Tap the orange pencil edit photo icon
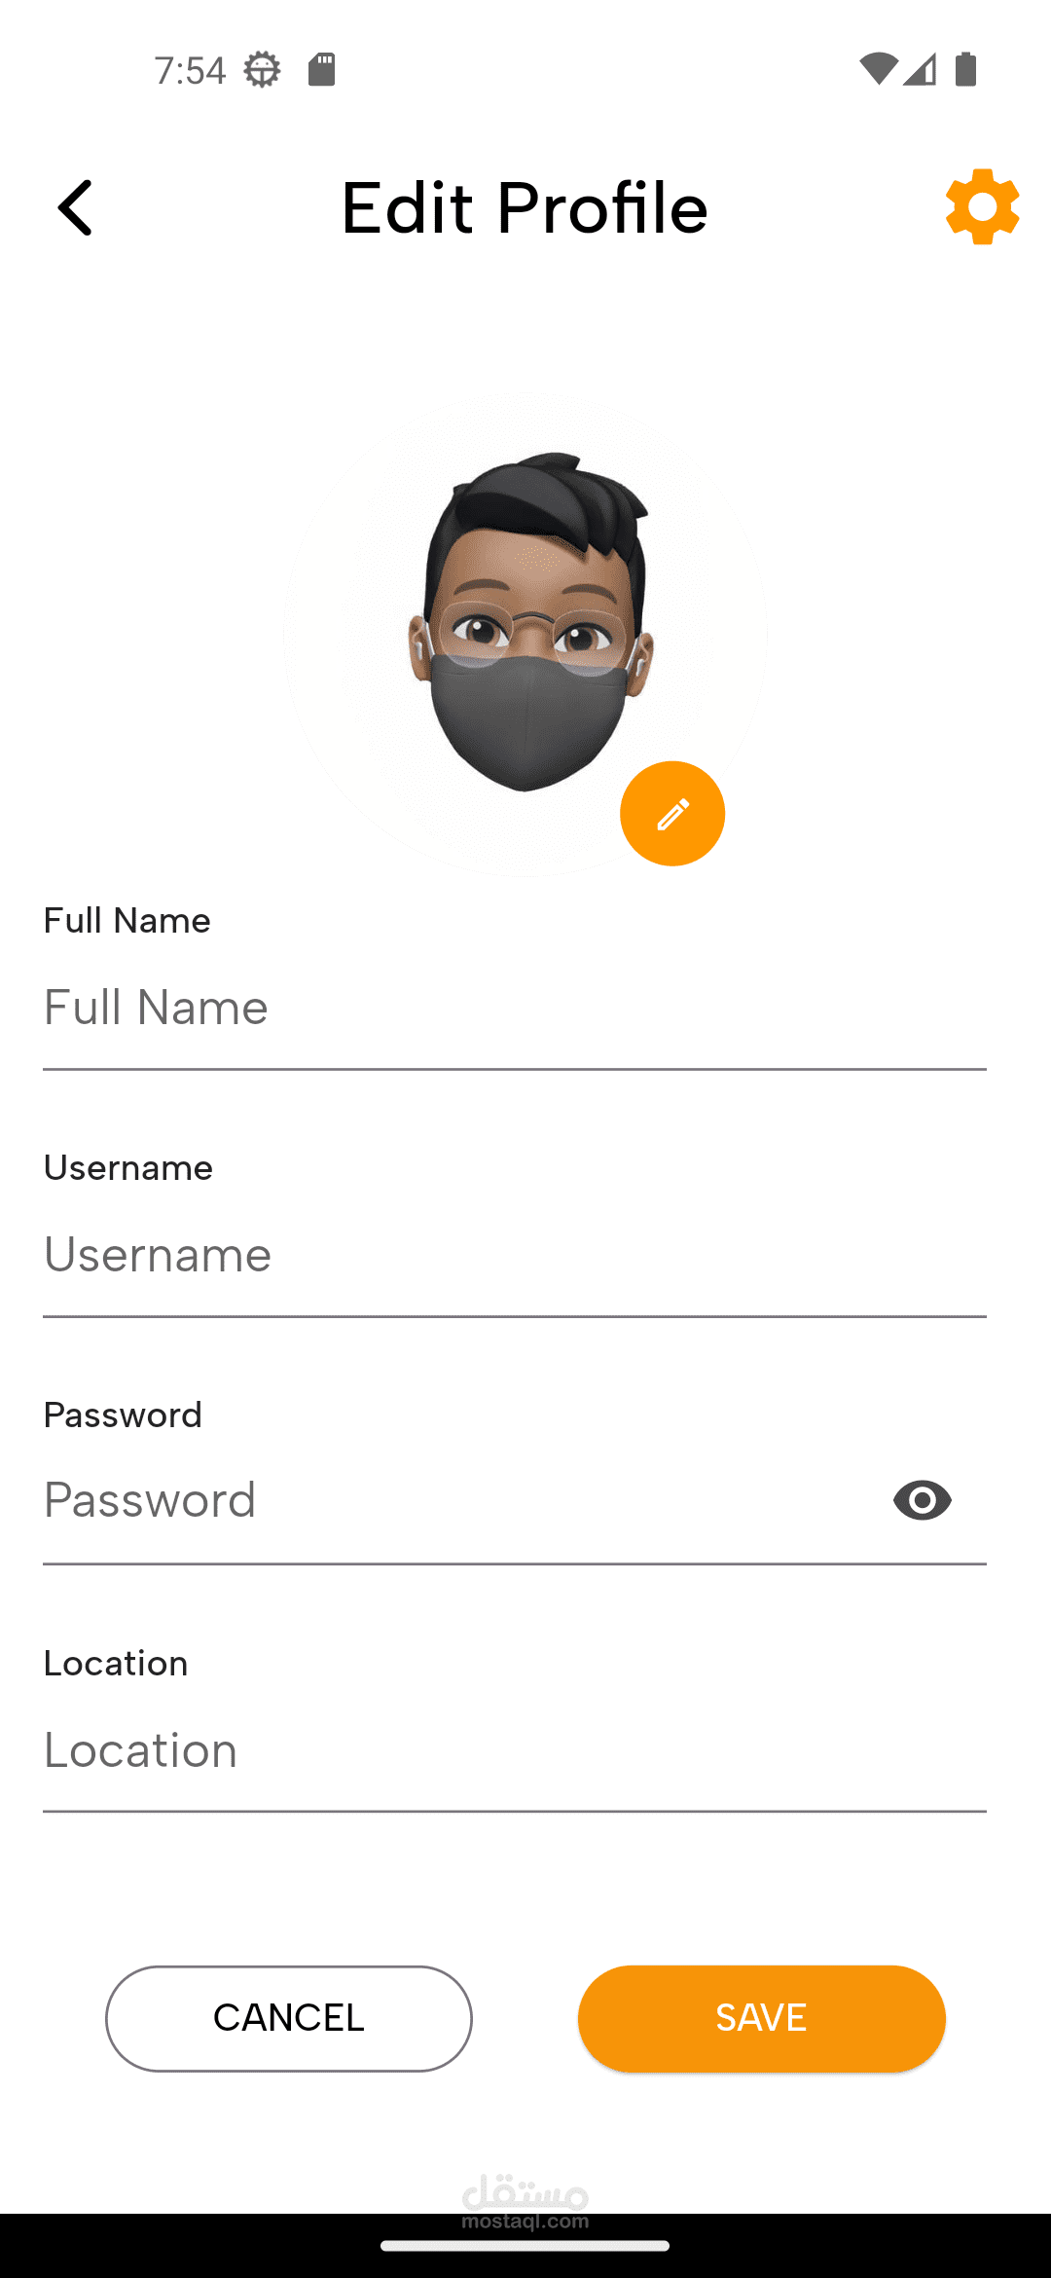The image size is (1051, 2278). [672, 814]
